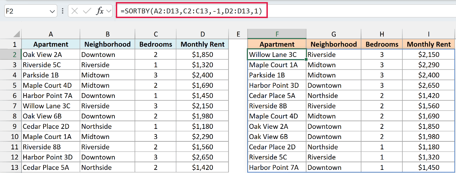Click the Enter checkmark formula icon

coord(87,11)
